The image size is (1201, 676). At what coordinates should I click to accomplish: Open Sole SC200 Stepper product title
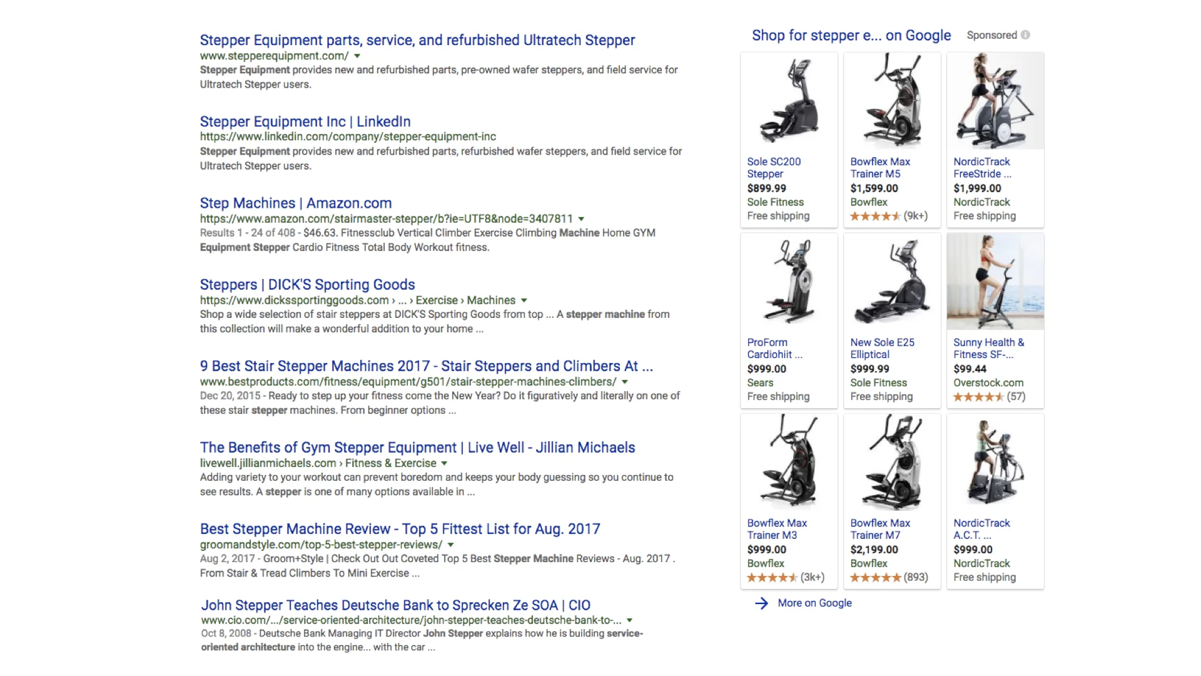click(774, 168)
